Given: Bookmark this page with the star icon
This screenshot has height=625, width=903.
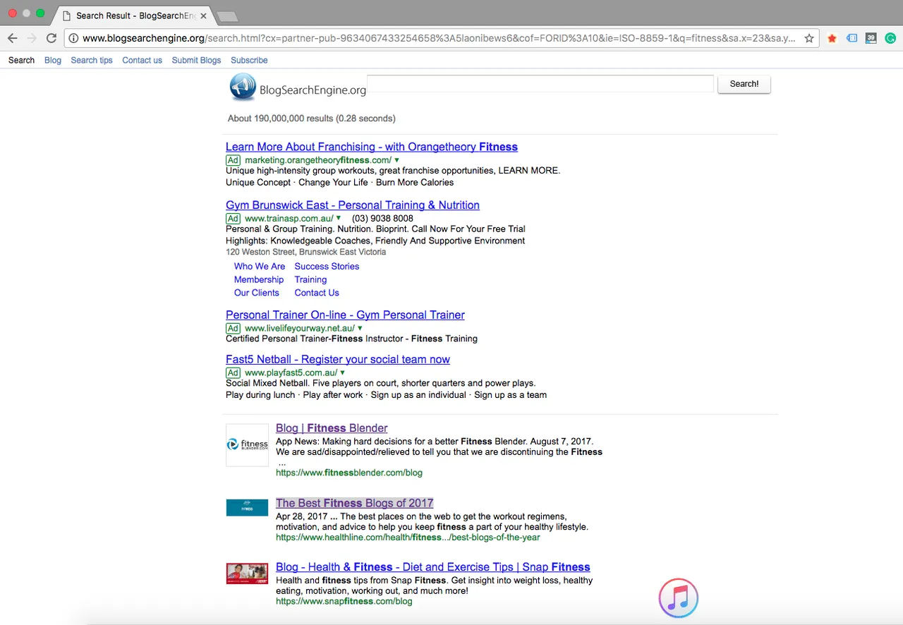Looking at the screenshot, I should pos(809,38).
